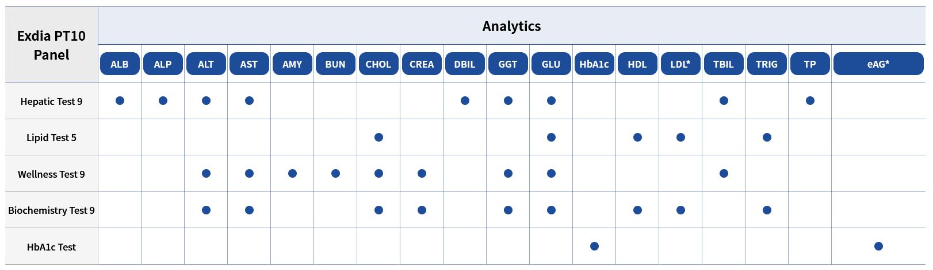Viewport: 933px width, 270px height.
Task: Click the TRIG column pill
Action: pos(766,64)
